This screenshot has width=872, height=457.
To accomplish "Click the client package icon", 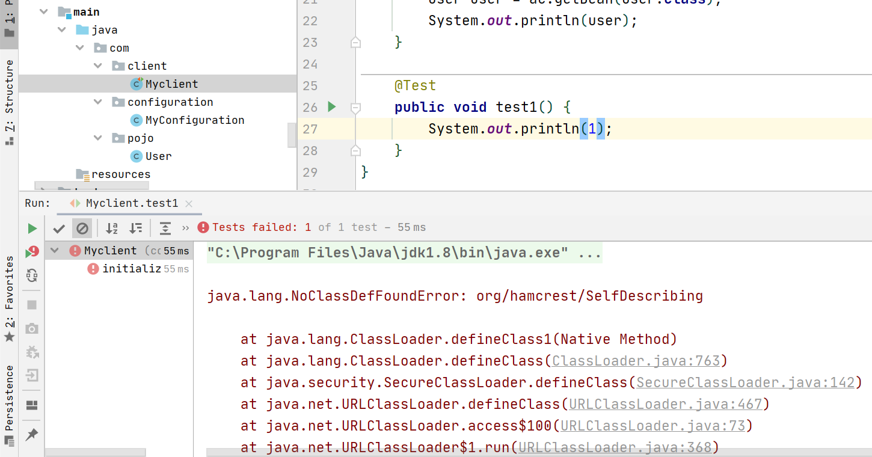I will (x=118, y=66).
